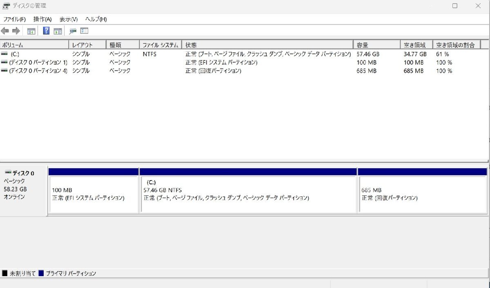Click the Back navigation arrow icon

(5, 31)
